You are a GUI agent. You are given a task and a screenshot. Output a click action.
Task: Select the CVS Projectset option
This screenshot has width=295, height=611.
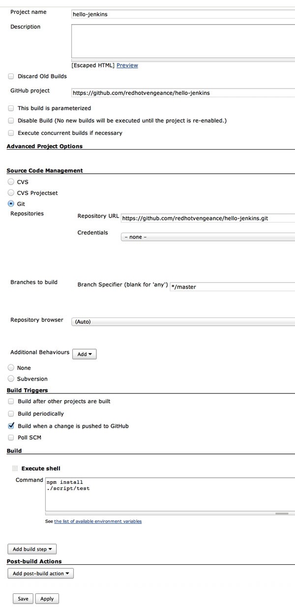11,193
